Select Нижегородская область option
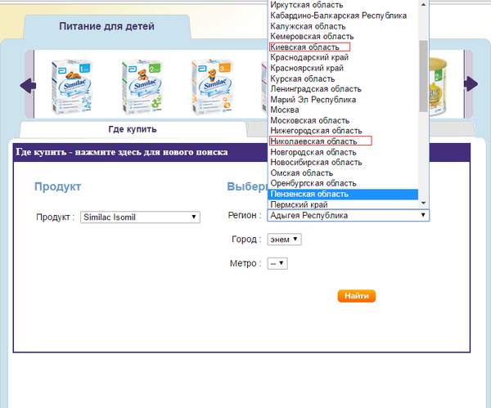The image size is (491, 408). pos(343,131)
